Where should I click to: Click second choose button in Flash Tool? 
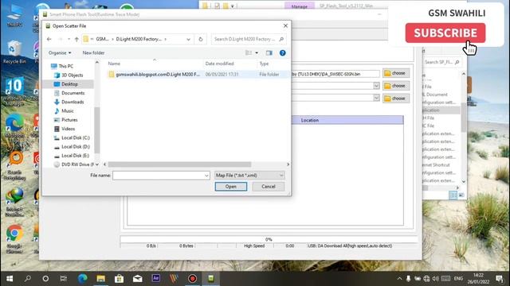(396, 86)
